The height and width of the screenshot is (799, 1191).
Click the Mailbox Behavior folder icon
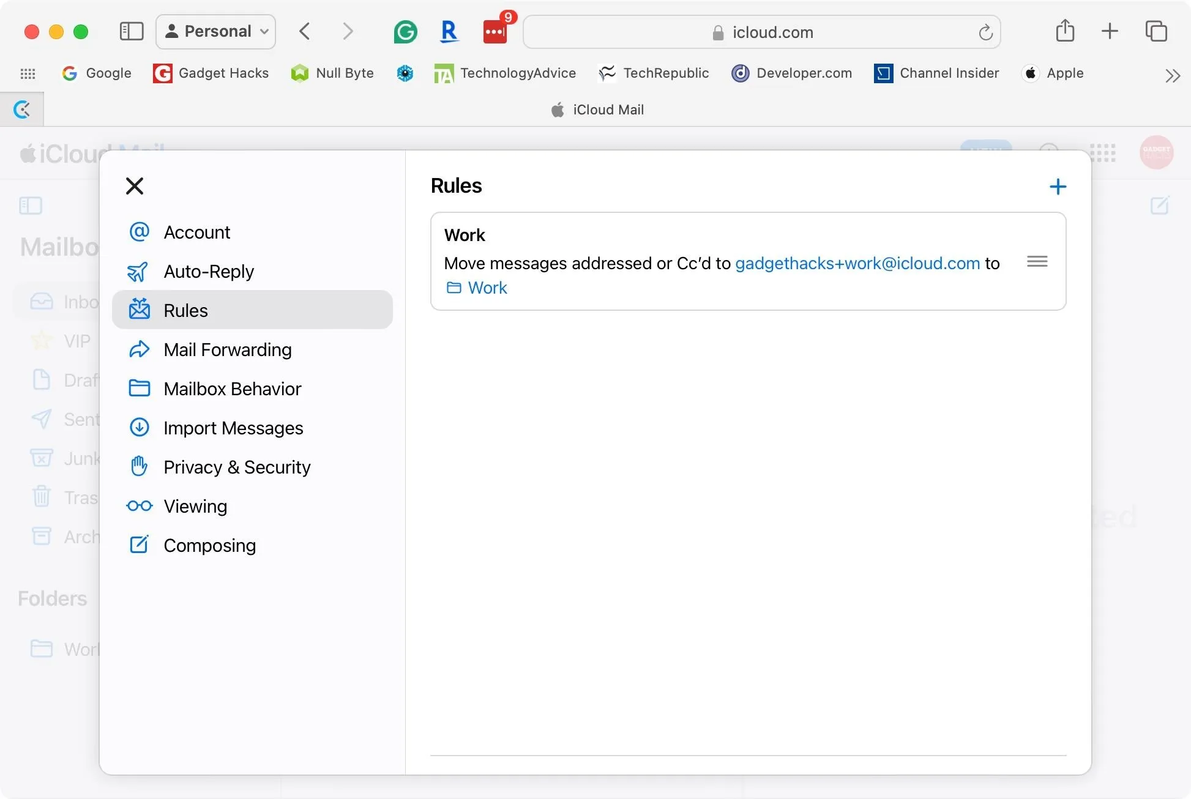[140, 388]
